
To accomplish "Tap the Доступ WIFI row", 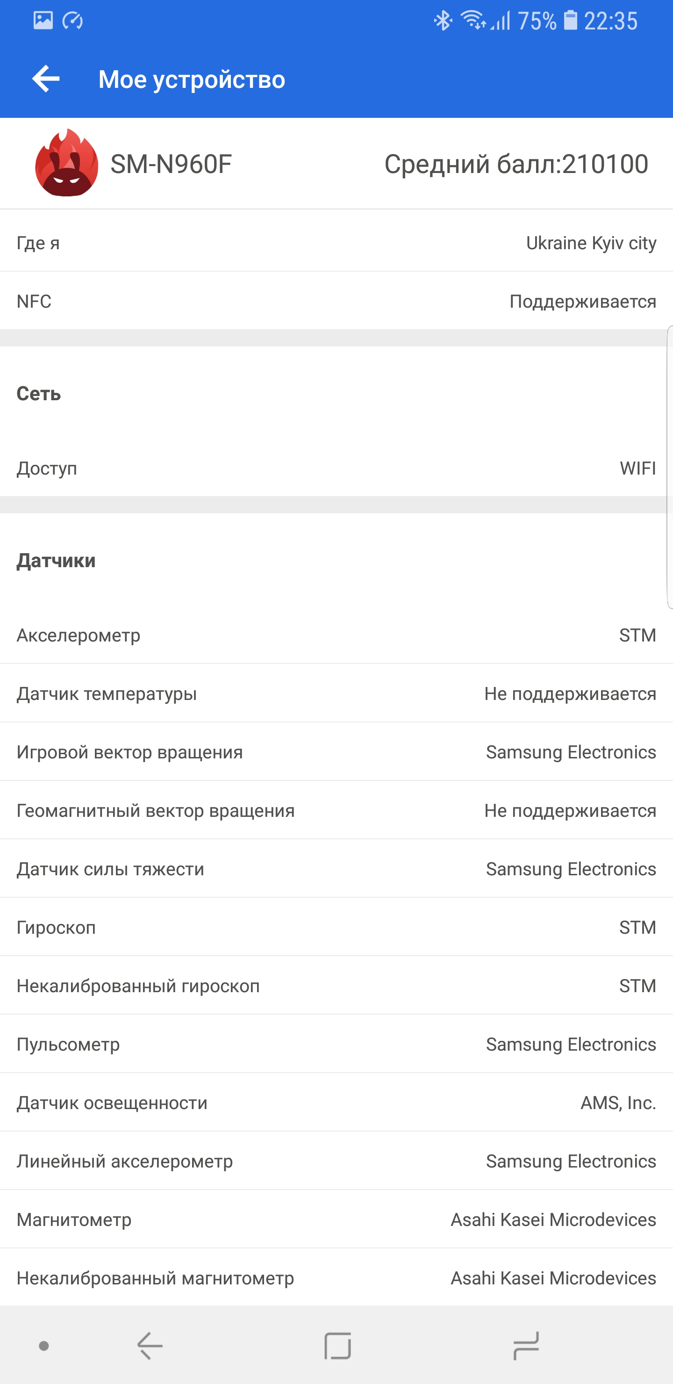I will point(336,468).
